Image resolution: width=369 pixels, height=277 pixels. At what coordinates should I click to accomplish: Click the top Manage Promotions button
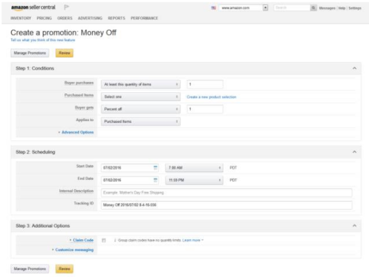[x=30, y=53]
